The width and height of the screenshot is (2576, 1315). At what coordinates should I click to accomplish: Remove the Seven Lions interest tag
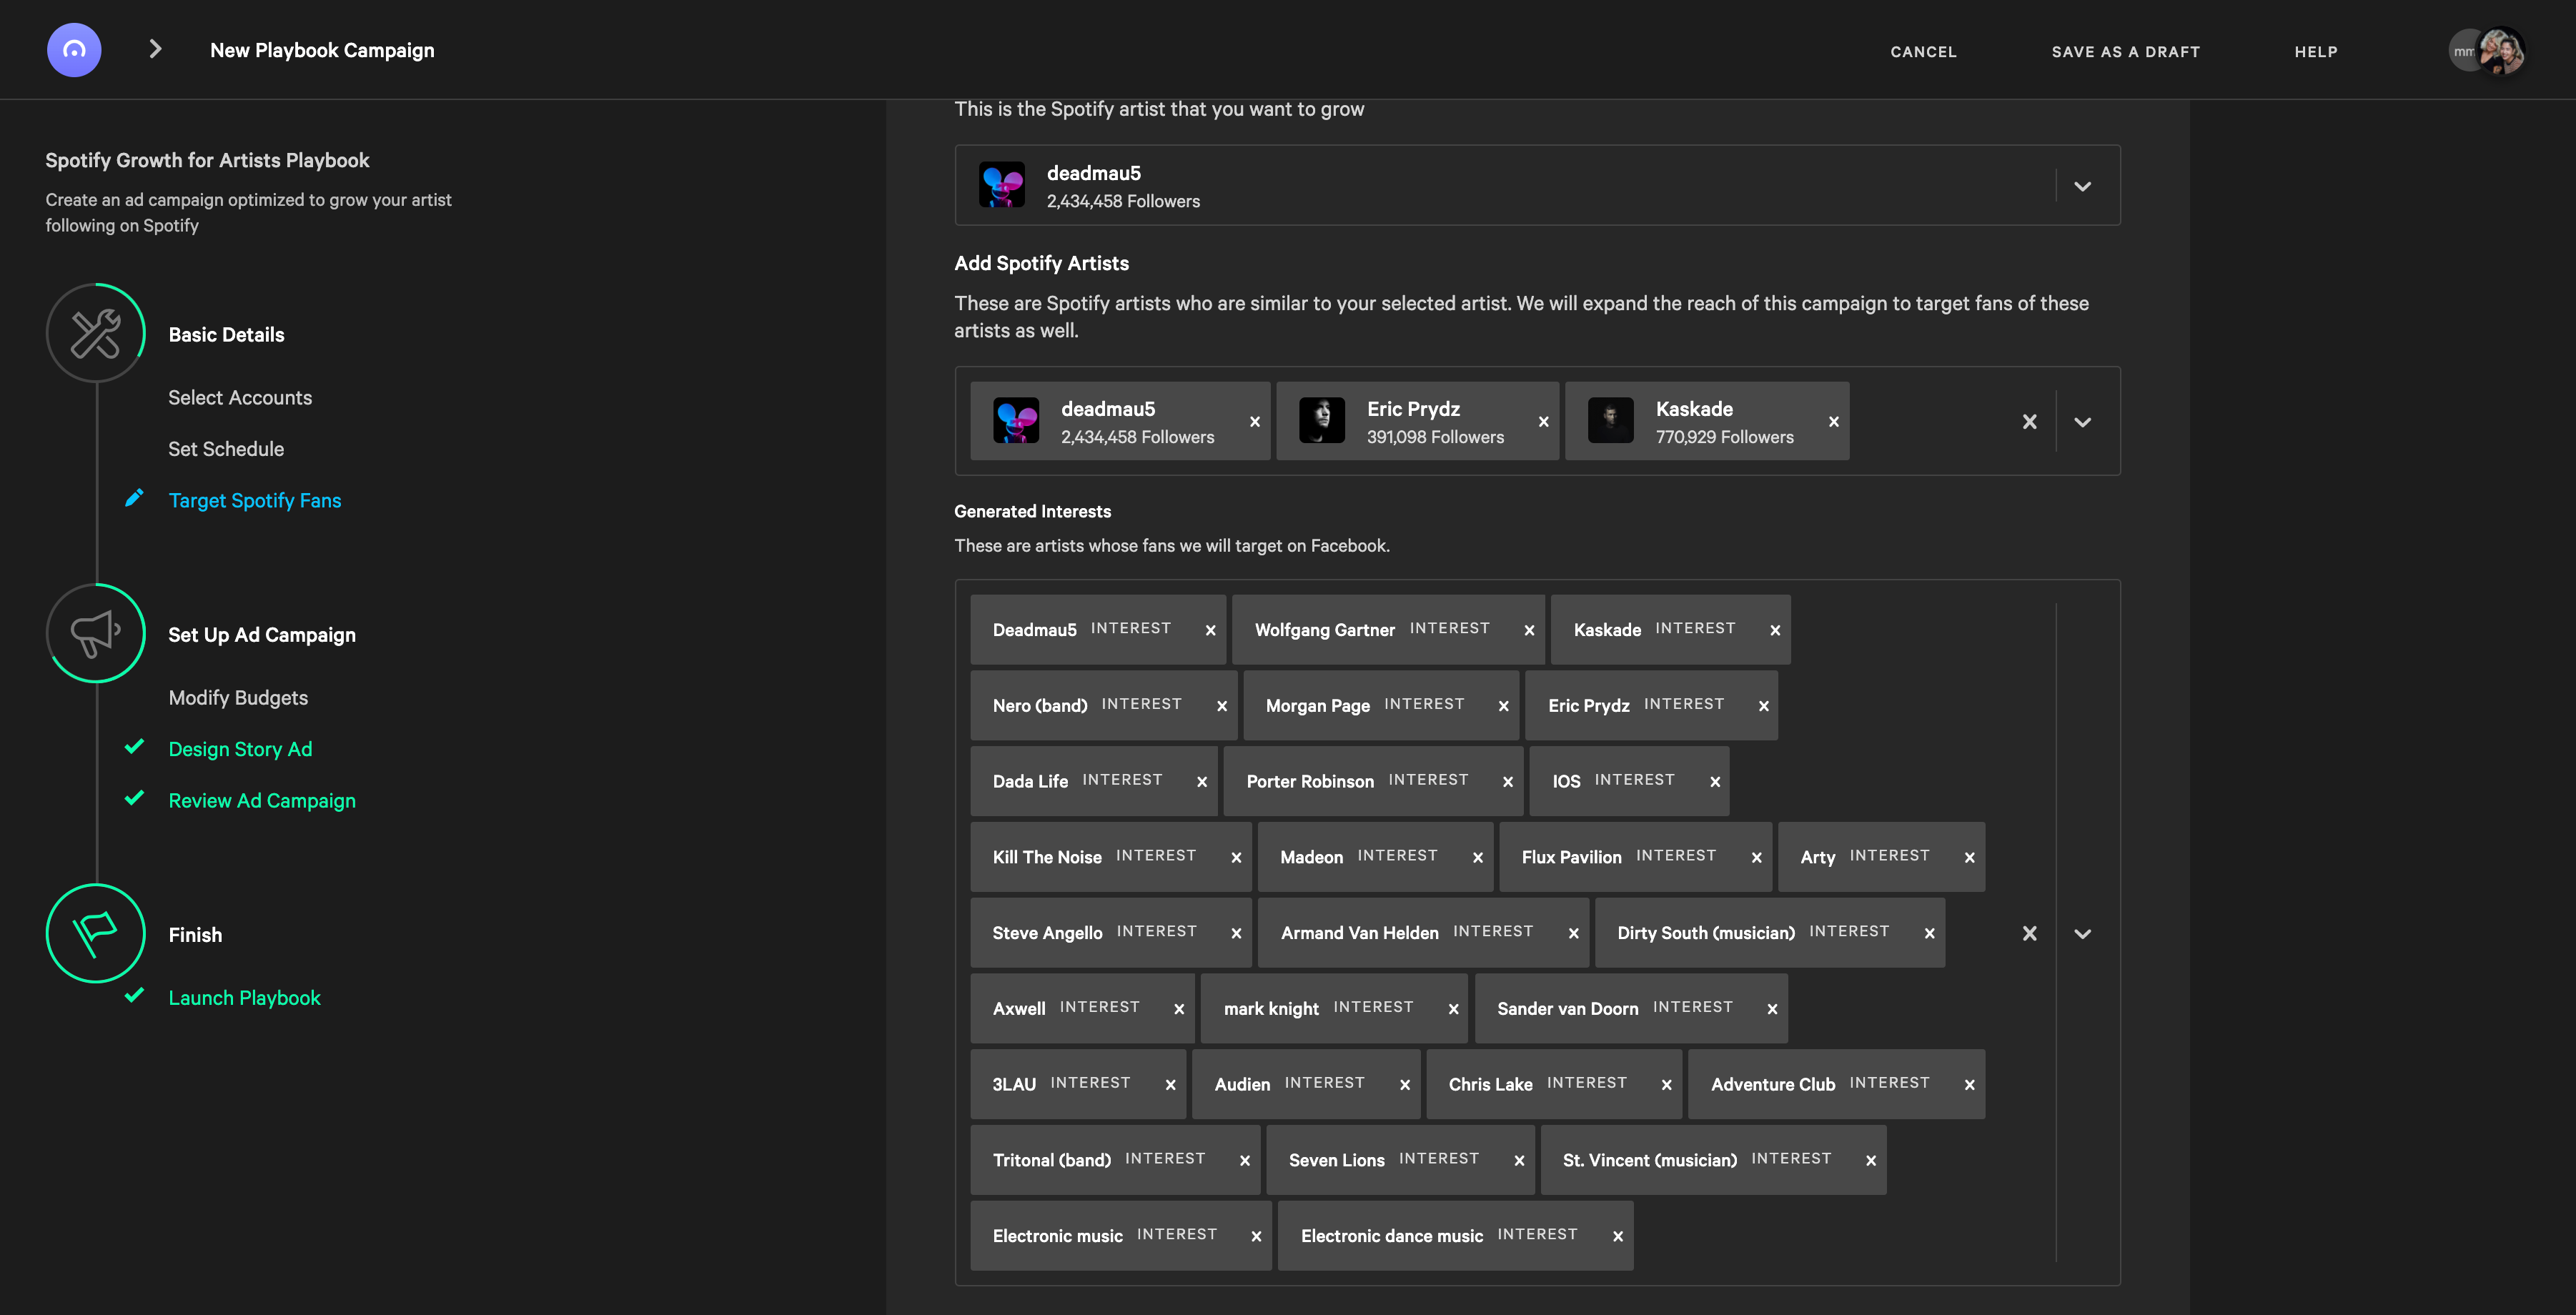pyautogui.click(x=1519, y=1161)
